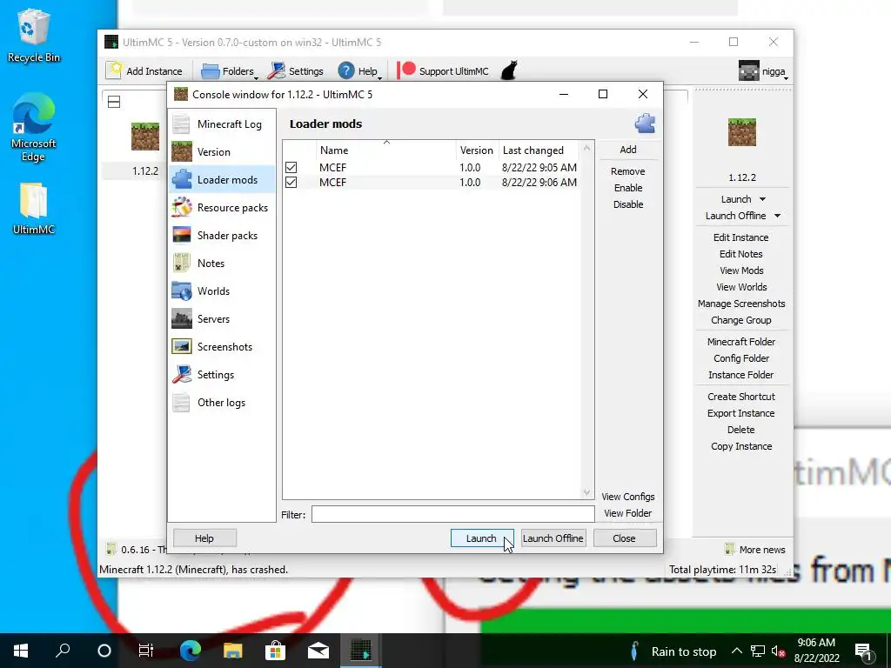Expand Launch dropdown arrow in right panel
Viewport: 891px width, 668px height.
pos(762,199)
